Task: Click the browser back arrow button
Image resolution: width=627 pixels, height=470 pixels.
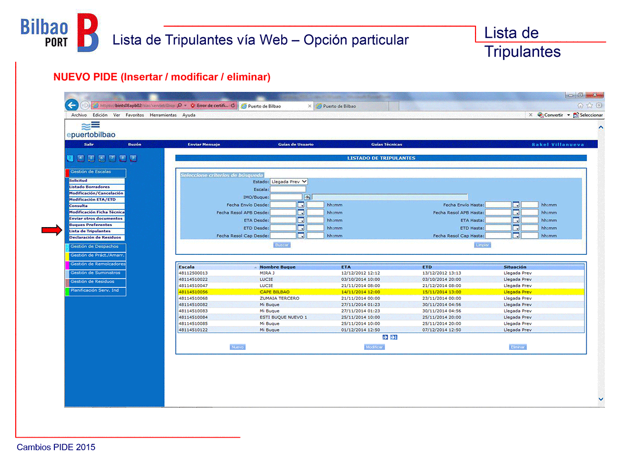Action: point(72,105)
